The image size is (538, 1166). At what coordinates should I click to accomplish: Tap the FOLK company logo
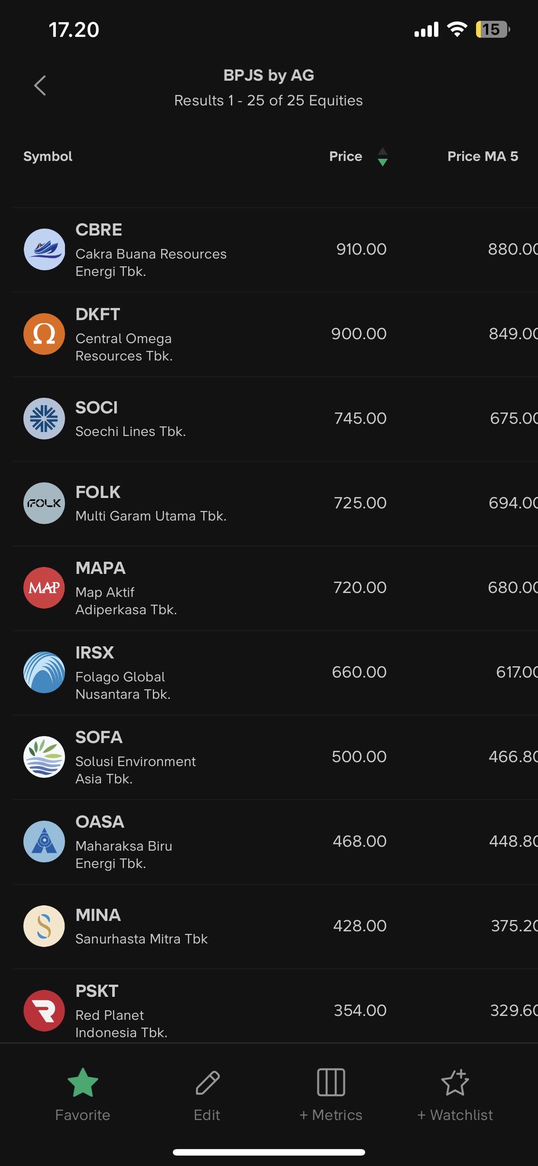tap(44, 503)
